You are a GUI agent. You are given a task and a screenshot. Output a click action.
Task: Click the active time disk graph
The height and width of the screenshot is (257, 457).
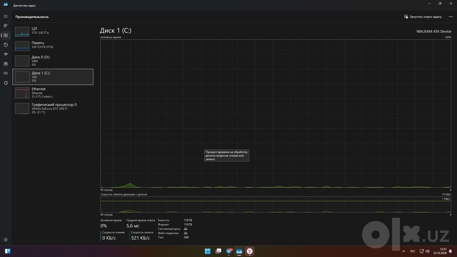276,114
